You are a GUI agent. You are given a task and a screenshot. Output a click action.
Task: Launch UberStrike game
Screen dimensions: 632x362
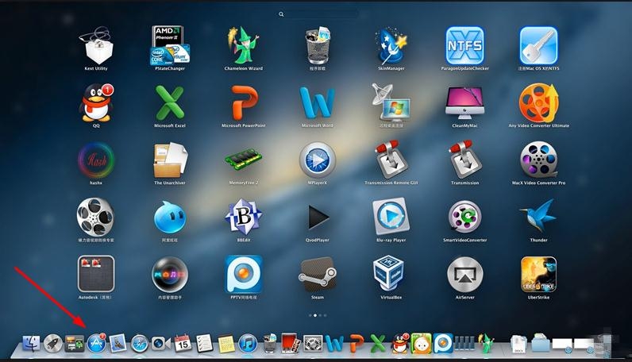538,274
